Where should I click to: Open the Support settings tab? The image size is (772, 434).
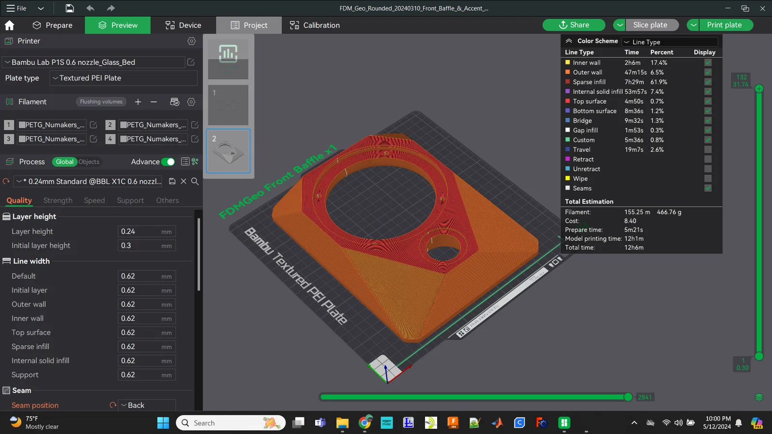[x=130, y=200]
